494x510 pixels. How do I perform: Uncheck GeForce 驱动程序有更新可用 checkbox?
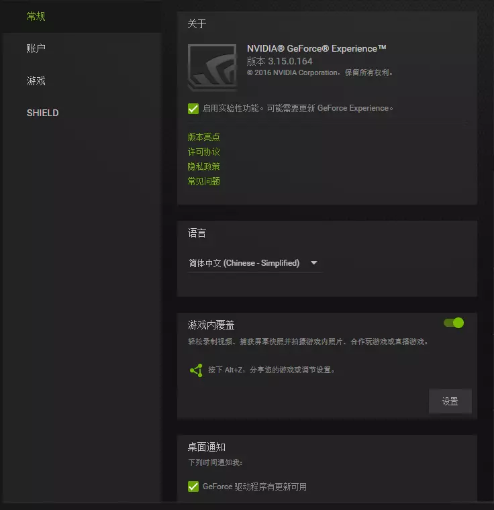(x=193, y=487)
